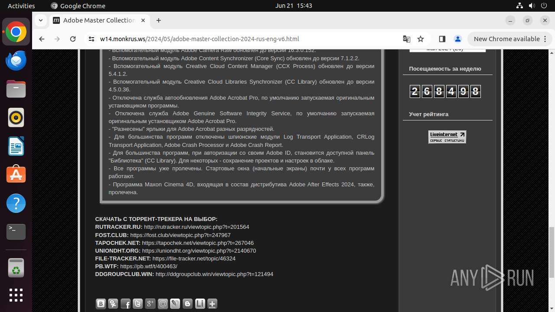Open the uniondht.org torrent link
555x312 pixels.
(x=199, y=250)
